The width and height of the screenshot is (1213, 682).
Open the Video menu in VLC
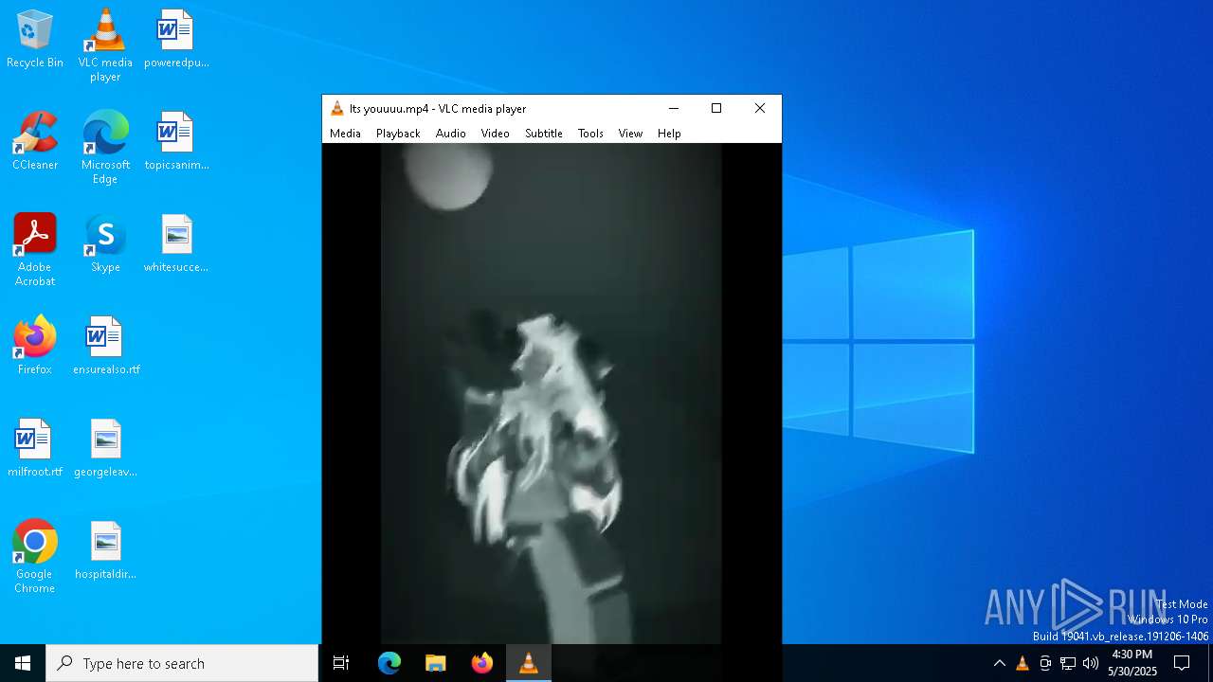[x=495, y=134]
